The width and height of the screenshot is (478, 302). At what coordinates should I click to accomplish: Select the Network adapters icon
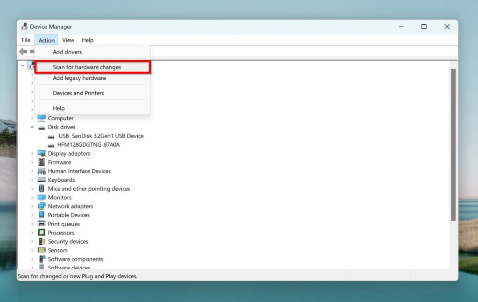click(41, 206)
